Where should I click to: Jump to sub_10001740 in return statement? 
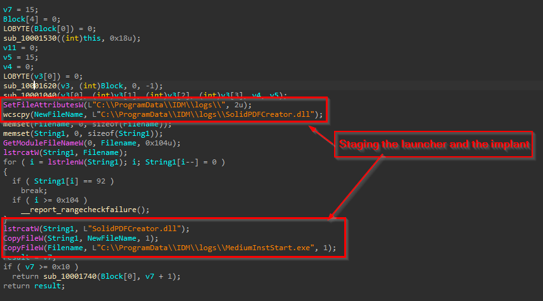70,276
